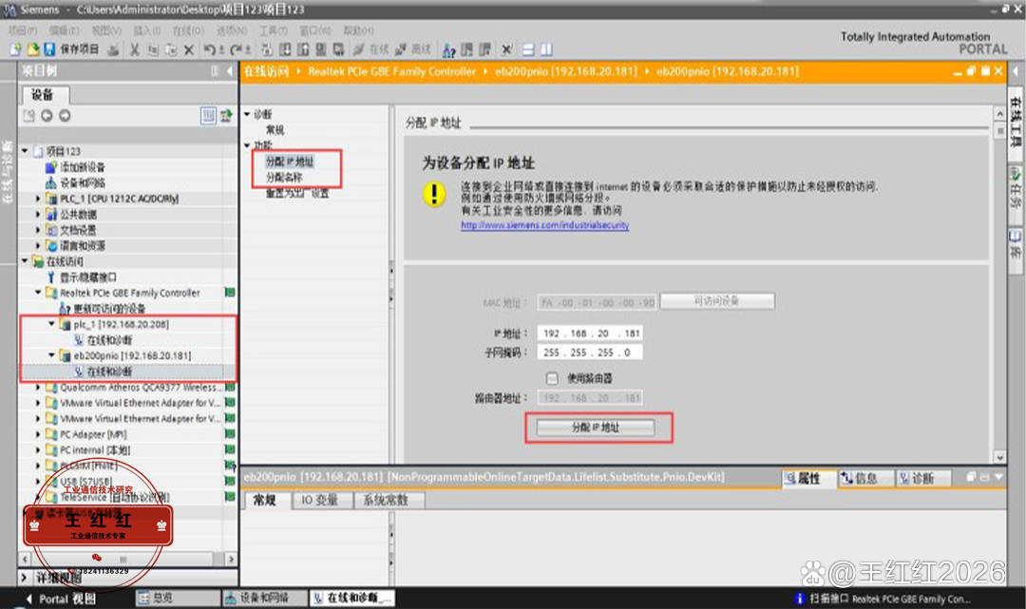
Task: Expand the PC internal tree node
Action: [38, 450]
